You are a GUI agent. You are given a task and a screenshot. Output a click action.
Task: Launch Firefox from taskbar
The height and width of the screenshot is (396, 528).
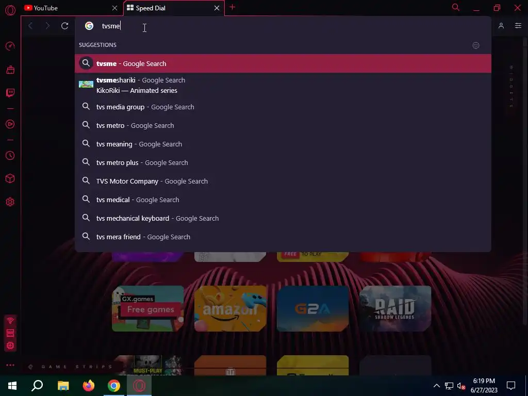point(89,386)
